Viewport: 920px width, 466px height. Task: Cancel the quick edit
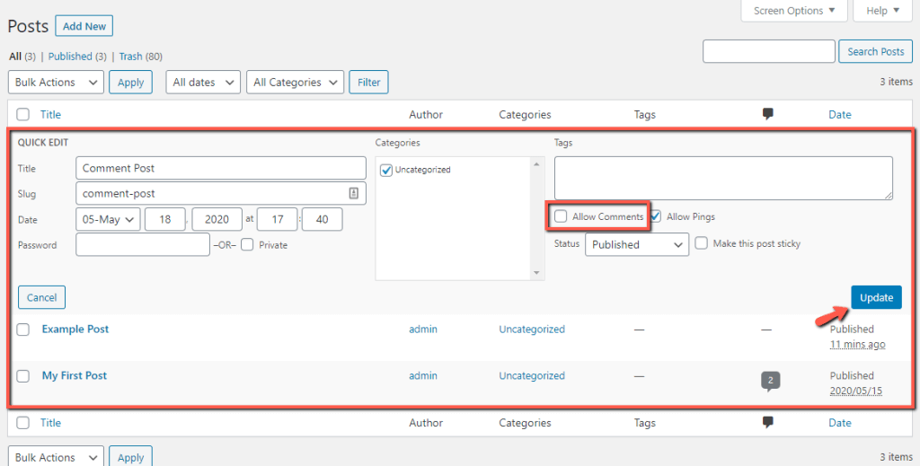pos(41,297)
